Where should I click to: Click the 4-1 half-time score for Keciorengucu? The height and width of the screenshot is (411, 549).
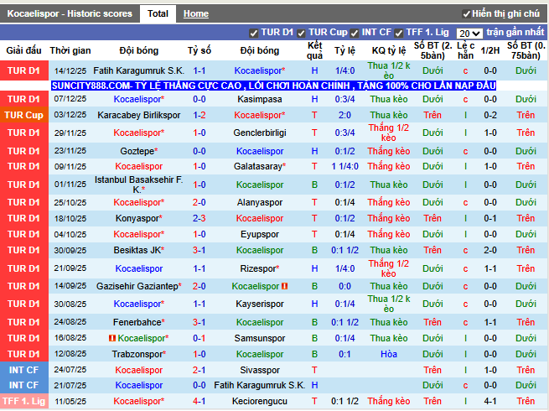[489, 402]
